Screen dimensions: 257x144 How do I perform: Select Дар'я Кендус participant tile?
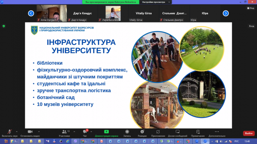click(82, 13)
